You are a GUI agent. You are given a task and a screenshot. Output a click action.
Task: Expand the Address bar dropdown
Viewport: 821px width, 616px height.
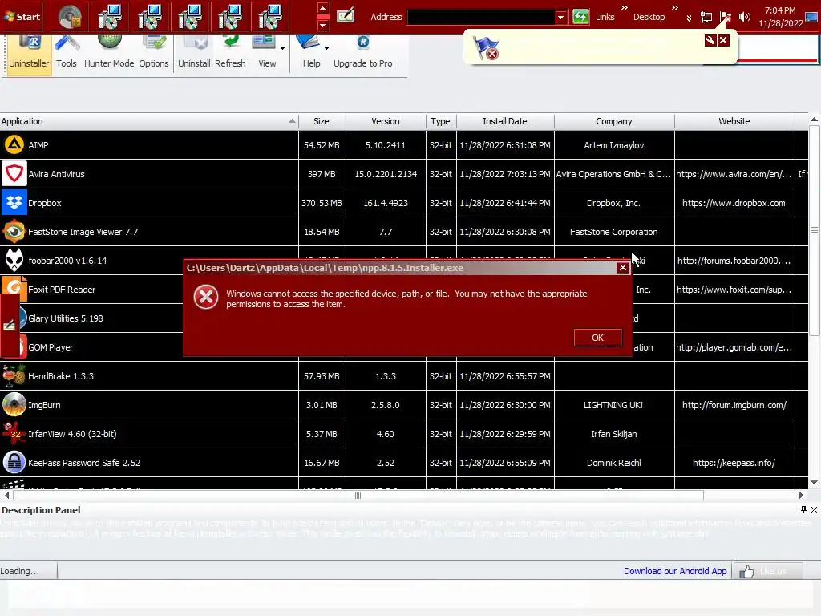click(560, 17)
